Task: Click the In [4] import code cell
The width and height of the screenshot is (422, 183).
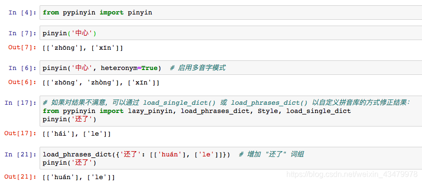Action: pos(231,13)
